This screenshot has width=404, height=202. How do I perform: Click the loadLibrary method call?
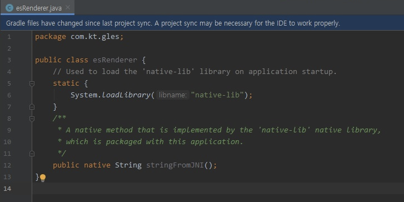[x=126, y=95]
